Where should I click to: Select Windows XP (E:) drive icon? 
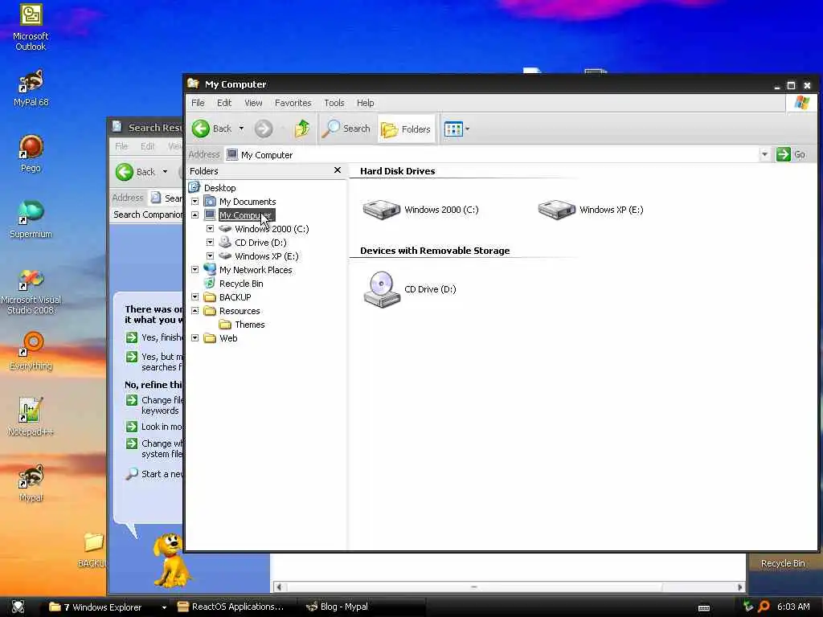tap(591, 210)
